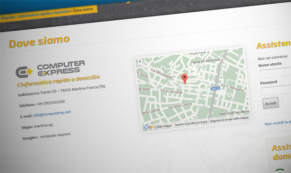Click the 'Non sei connesso' status text
This screenshot has width=291, height=173.
[273, 58]
